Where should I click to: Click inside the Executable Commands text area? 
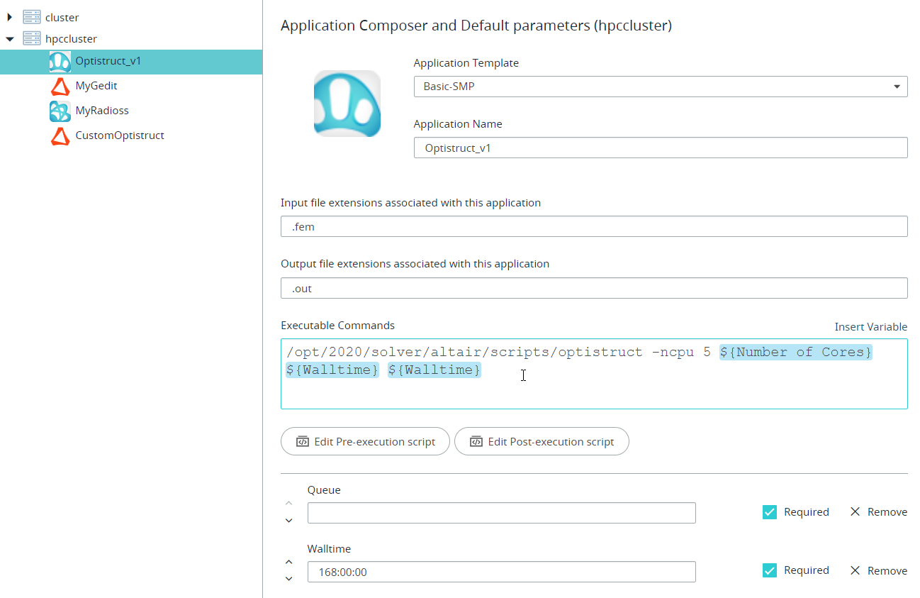tap(594, 374)
